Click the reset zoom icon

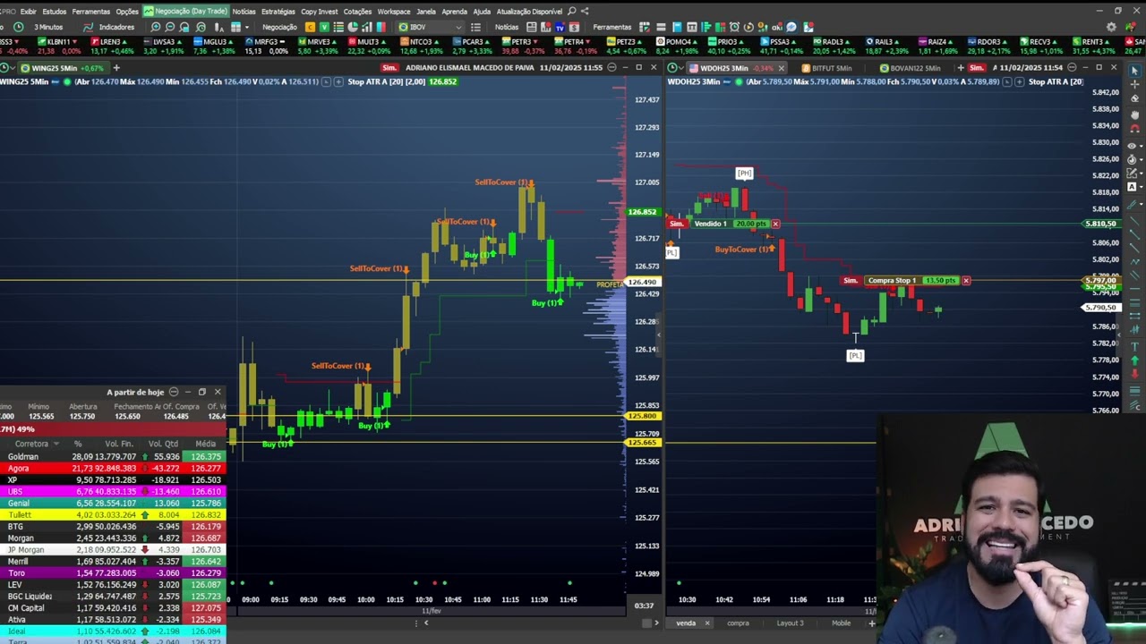point(201,27)
